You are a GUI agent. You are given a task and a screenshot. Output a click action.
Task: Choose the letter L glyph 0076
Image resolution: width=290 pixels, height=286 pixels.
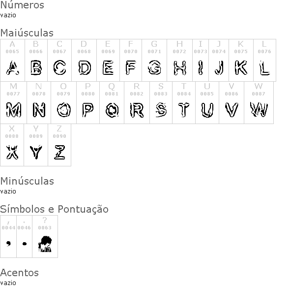tap(264, 60)
